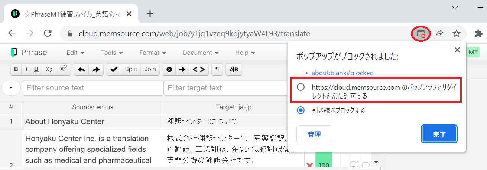Redo using the right curved arrow
This screenshot has width=487, height=170.
pos(95,69)
